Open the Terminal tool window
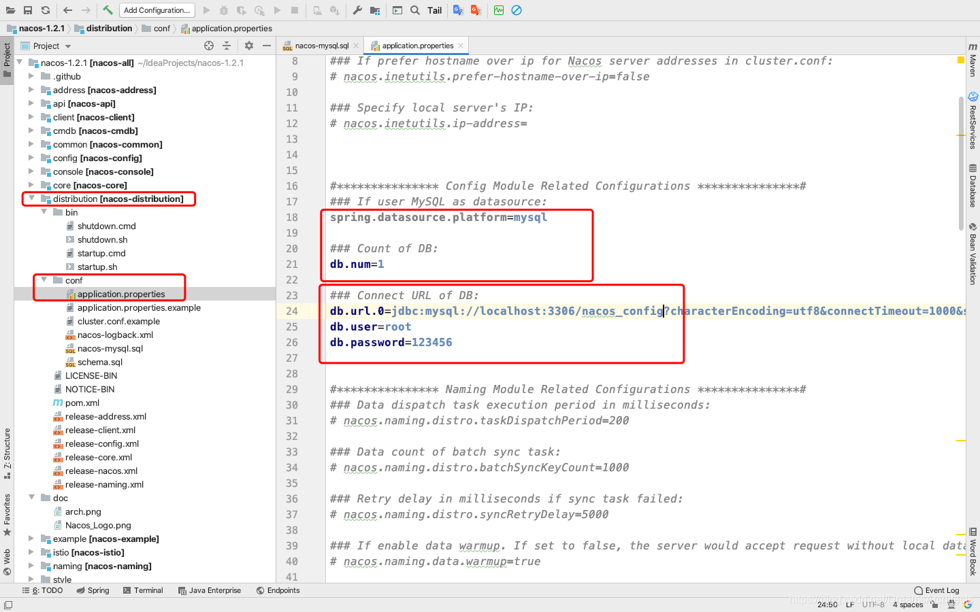Viewport: 980px width, 612px height. tap(143, 590)
